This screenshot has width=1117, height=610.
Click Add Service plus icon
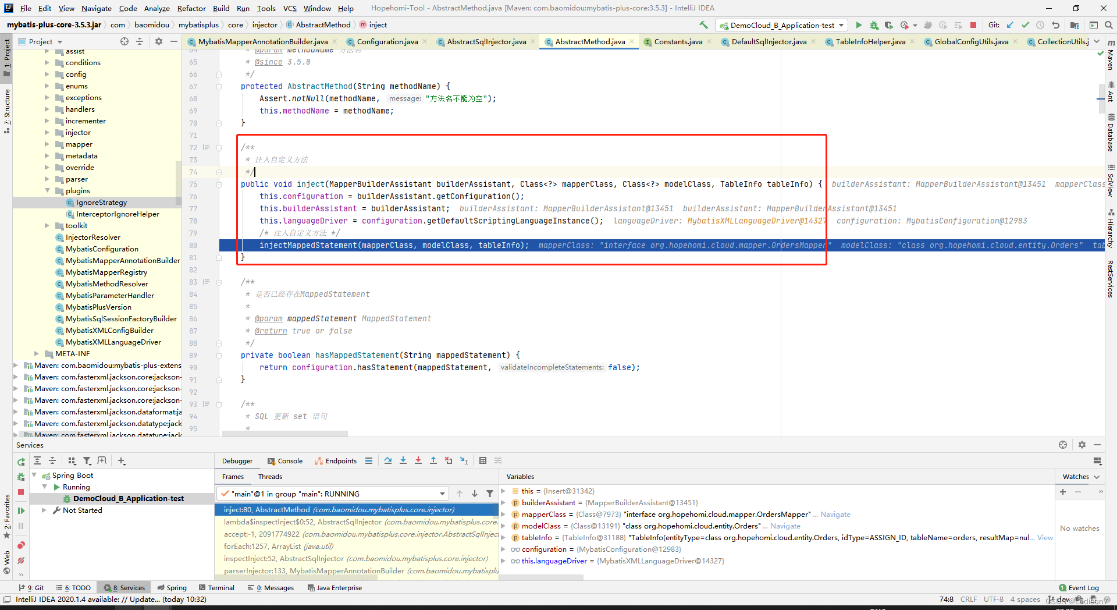point(122,460)
